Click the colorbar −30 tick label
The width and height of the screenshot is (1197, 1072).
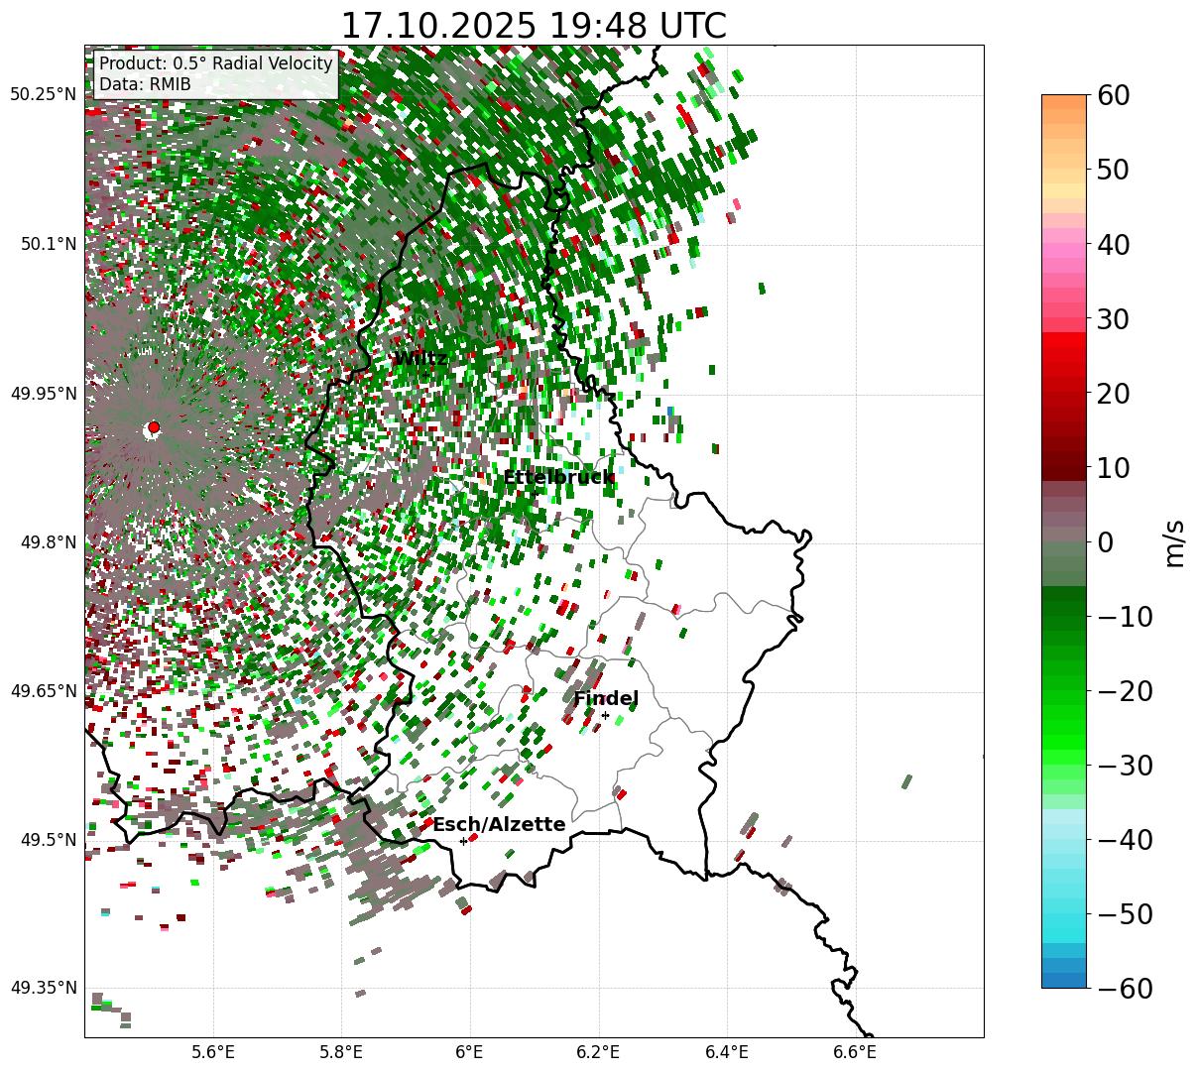tap(1125, 765)
